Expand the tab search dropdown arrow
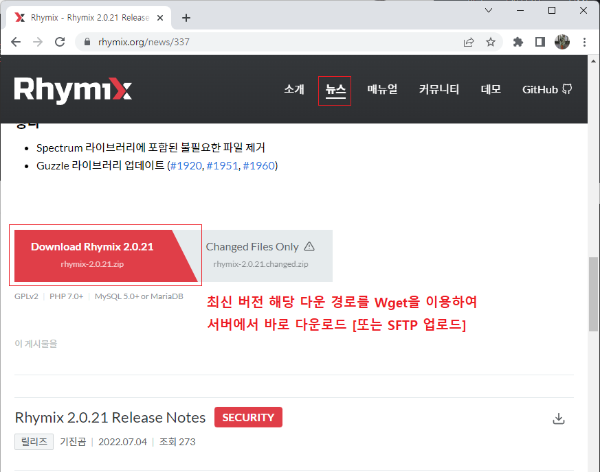Image resolution: width=600 pixels, height=472 pixels. (x=489, y=10)
